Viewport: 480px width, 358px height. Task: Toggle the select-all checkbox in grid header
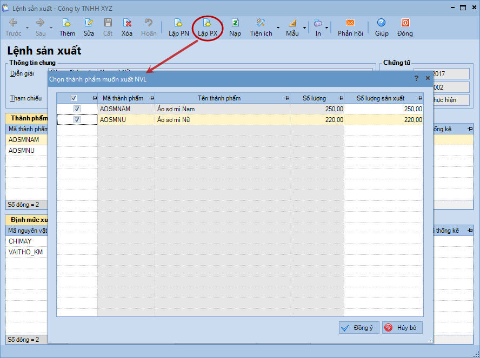point(74,98)
